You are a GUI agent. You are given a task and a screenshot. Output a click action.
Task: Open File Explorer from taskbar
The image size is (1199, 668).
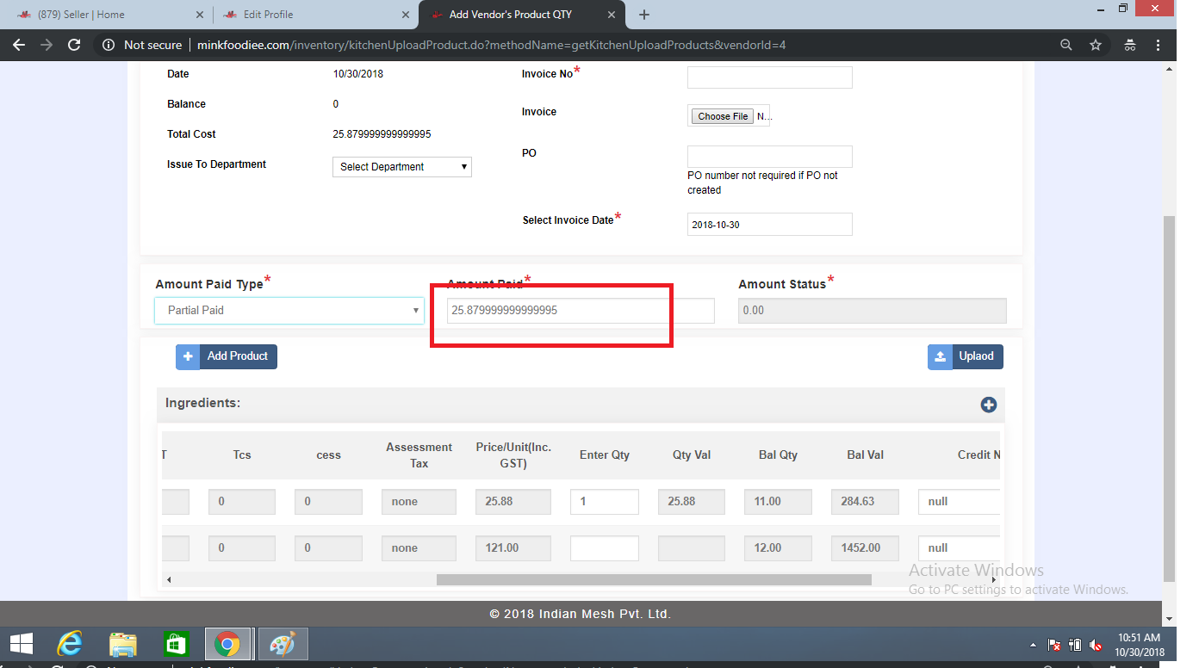point(123,644)
